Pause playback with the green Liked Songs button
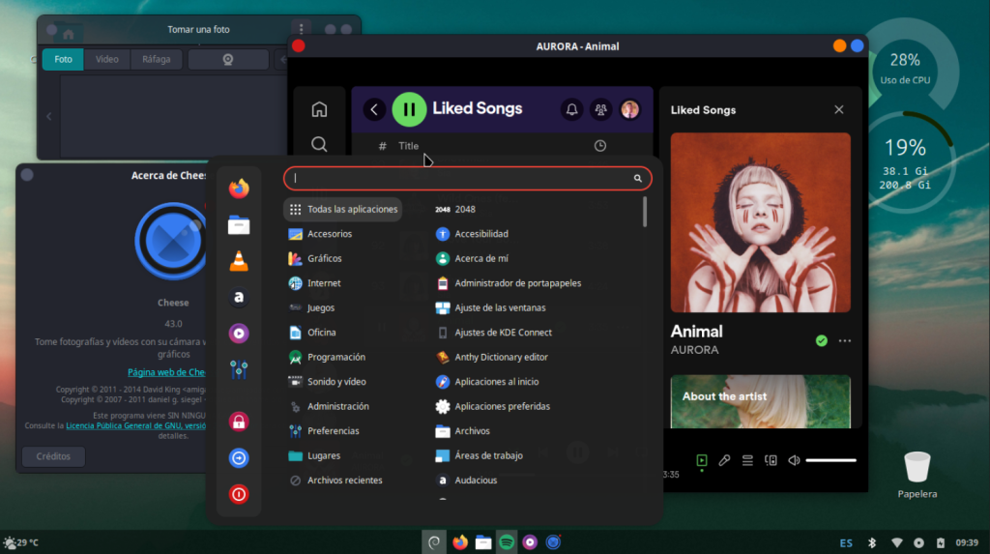990x554 pixels. [x=409, y=109]
